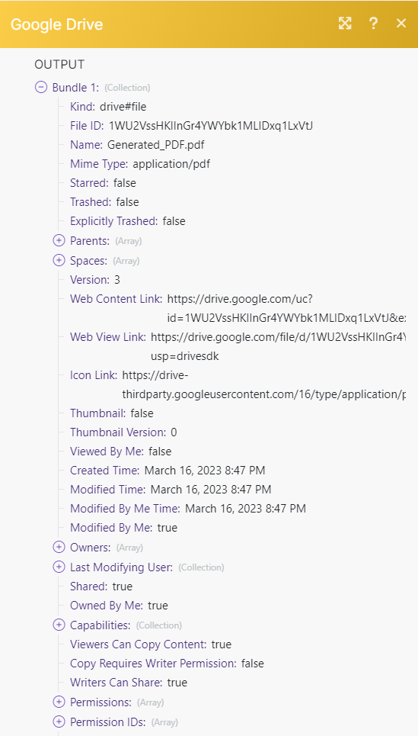This screenshot has width=418, height=736.
Task: Expand the Permission IDs array
Action: pos(59,722)
